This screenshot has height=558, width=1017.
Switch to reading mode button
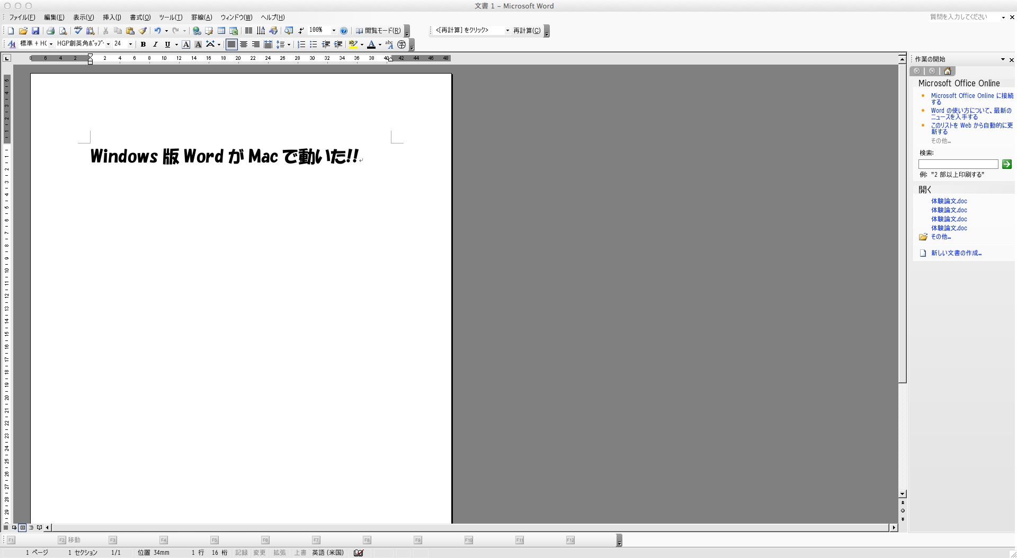[378, 31]
